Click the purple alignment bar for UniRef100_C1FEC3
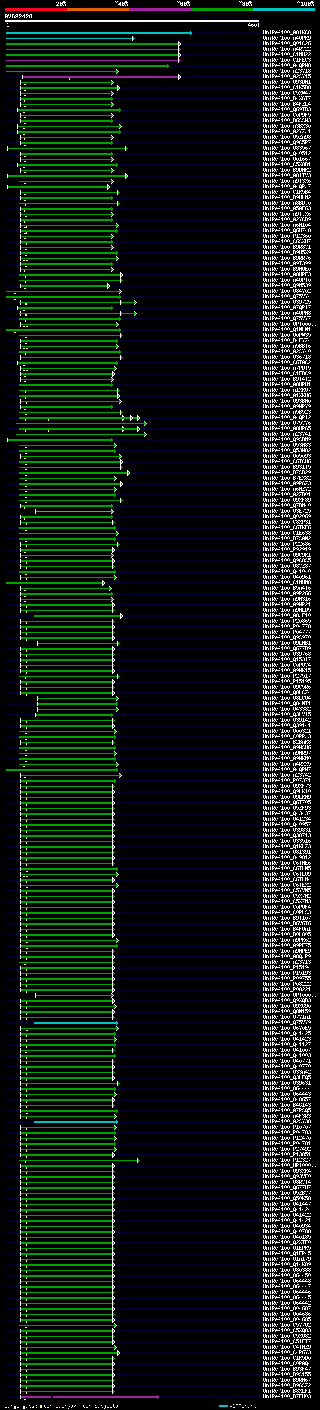 (93, 60)
